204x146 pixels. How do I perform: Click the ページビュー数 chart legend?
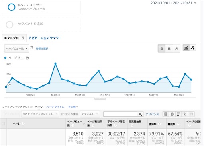point(17,58)
